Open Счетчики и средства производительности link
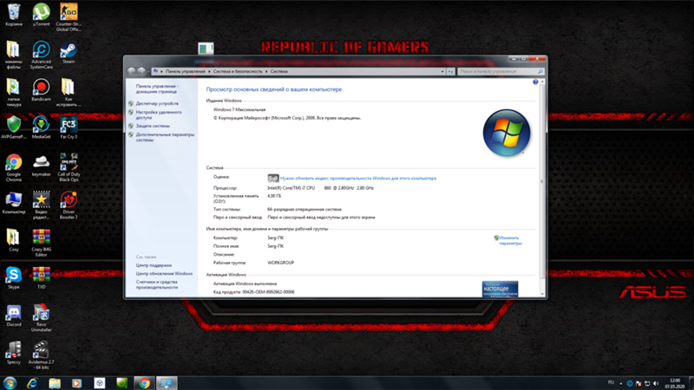The width and height of the screenshot is (694, 390). pyautogui.click(x=157, y=285)
